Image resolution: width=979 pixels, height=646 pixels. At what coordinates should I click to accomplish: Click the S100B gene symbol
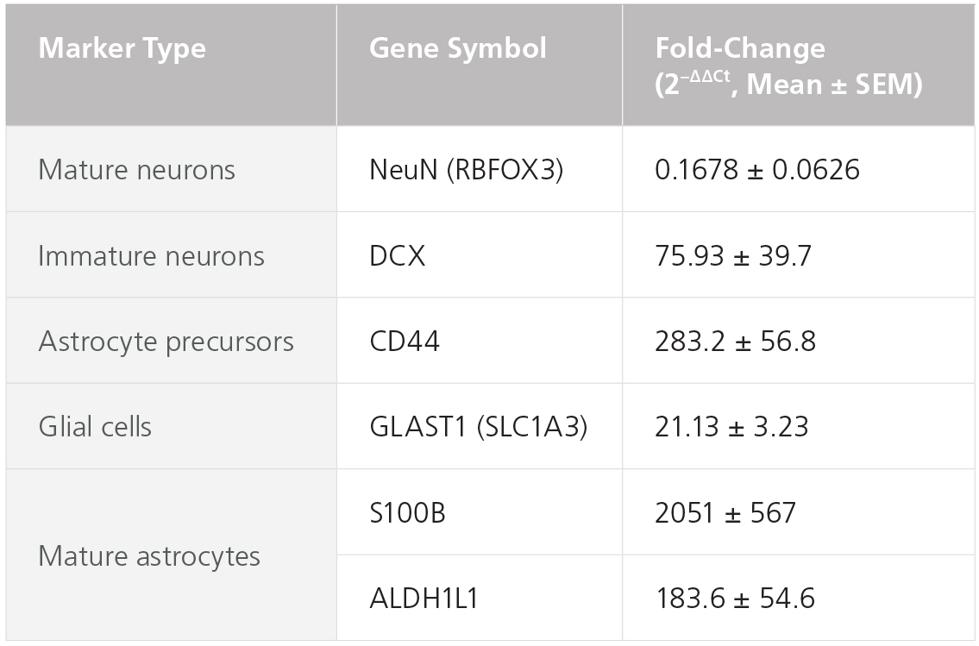408,512
